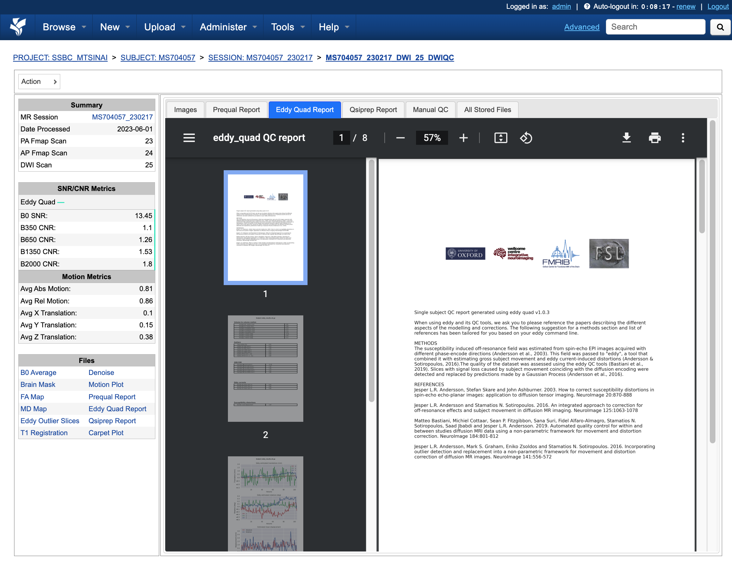
Task: Open the Administer dropdown menu
Action: [228, 27]
